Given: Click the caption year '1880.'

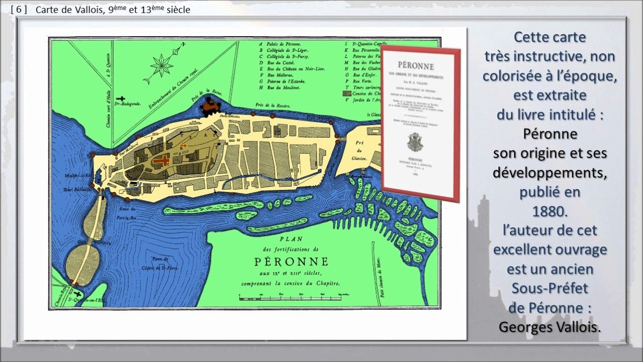Looking at the screenshot, I should (550, 211).
